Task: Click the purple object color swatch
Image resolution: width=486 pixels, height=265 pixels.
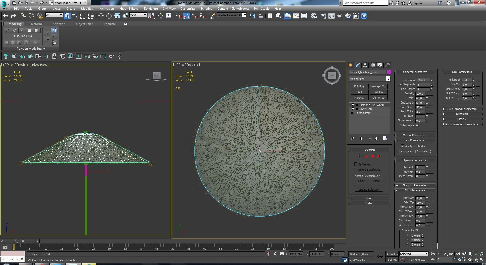Action: tap(389, 72)
